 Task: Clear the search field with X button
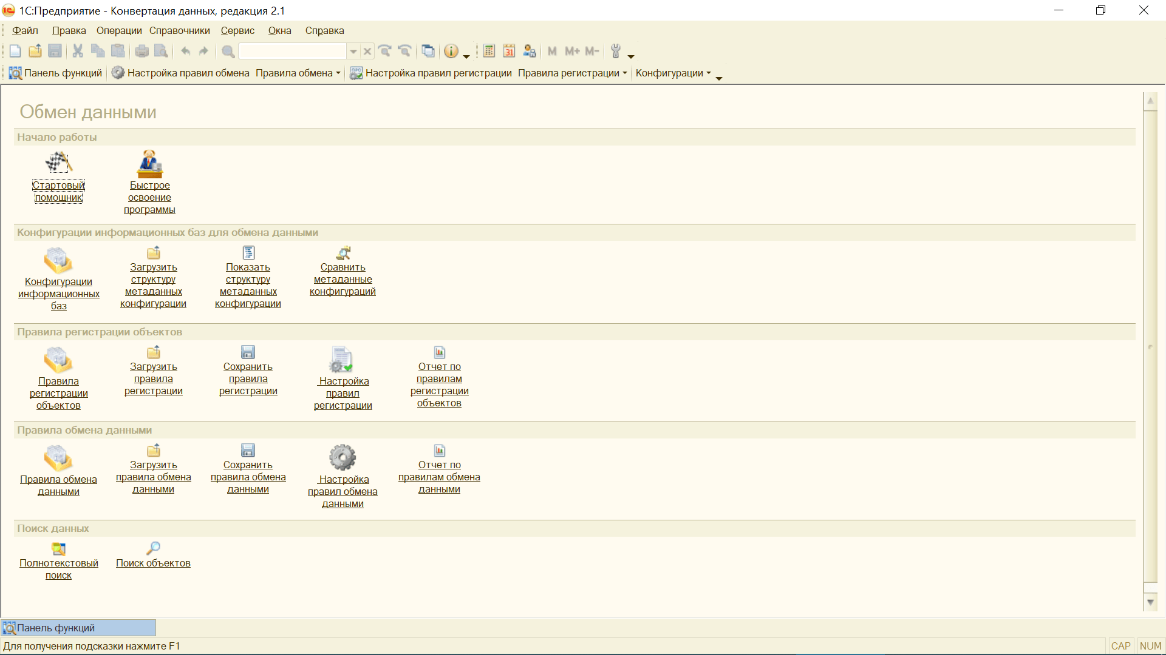click(367, 52)
